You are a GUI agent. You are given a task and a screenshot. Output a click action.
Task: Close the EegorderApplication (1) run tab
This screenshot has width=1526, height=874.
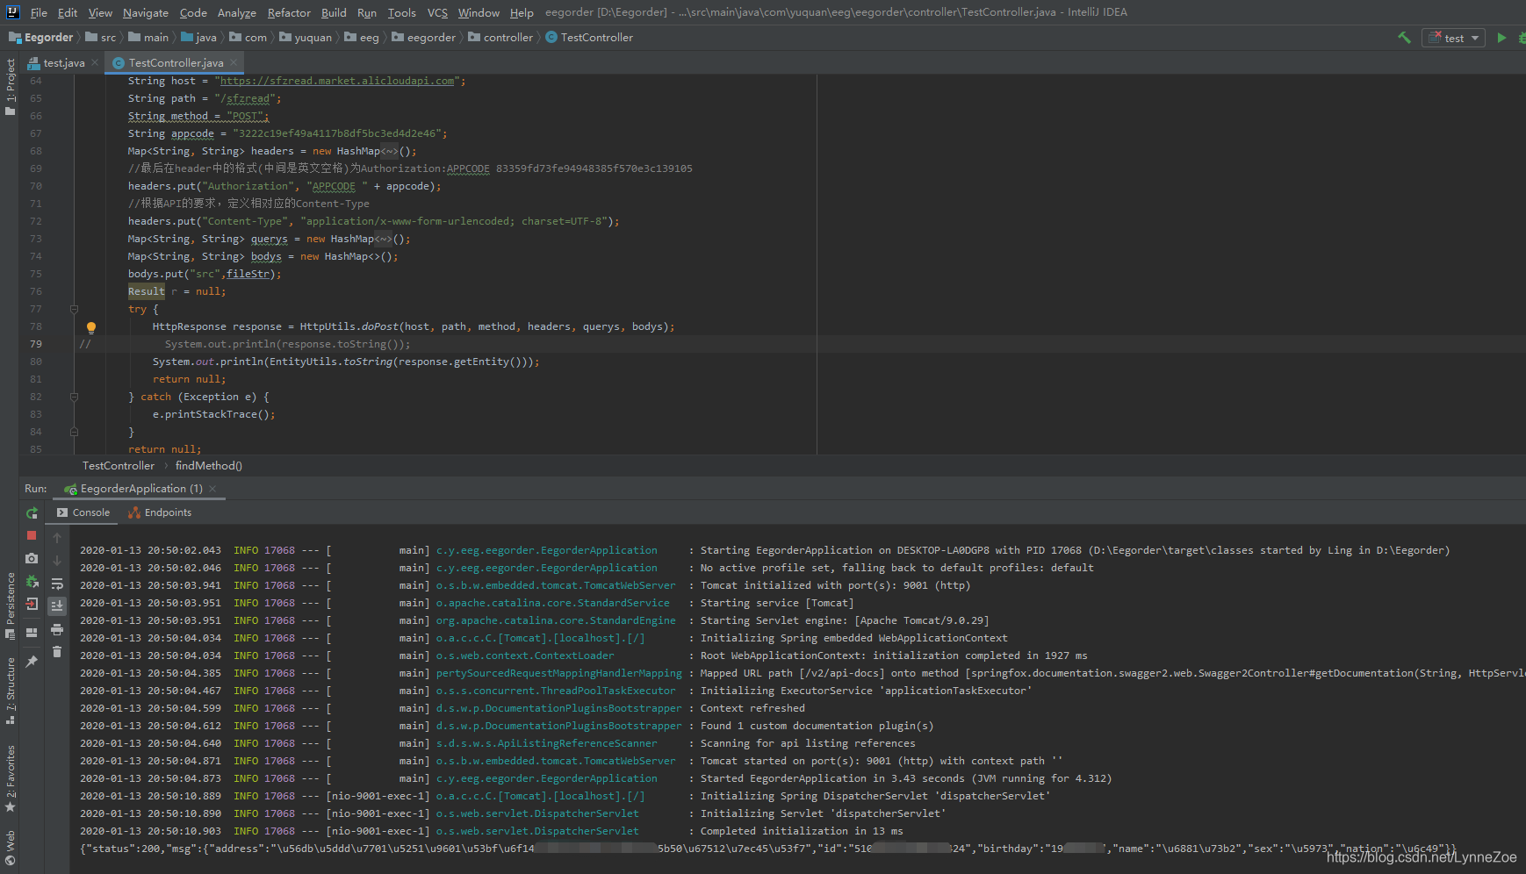click(212, 489)
